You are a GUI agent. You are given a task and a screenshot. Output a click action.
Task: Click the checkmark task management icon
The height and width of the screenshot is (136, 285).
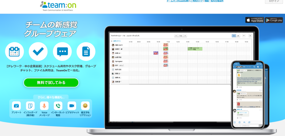38,52
